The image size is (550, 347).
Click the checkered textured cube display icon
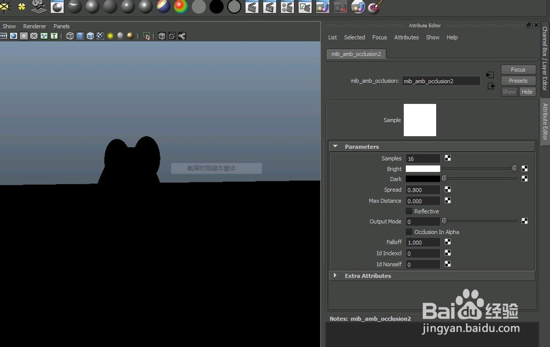pos(100,36)
